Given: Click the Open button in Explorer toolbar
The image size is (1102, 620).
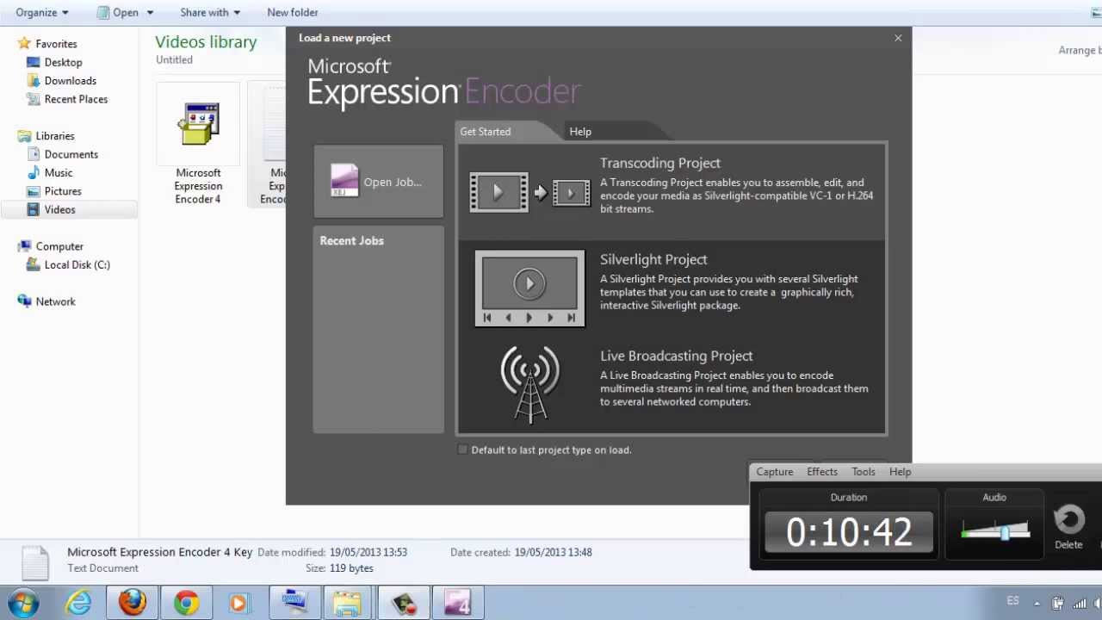Looking at the screenshot, I should tap(118, 12).
